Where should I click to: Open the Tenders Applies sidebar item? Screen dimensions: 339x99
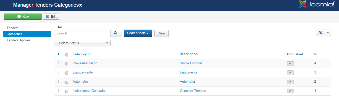(x=18, y=40)
